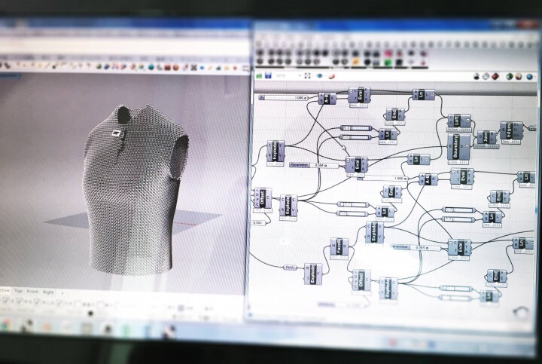
Task: Select the Loft component on the canvas
Action: coord(455,121)
